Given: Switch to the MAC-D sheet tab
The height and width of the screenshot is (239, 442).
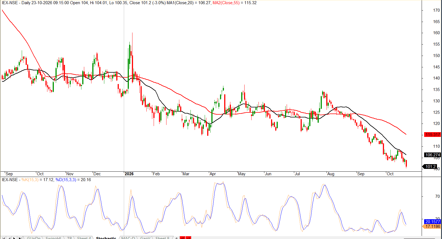Looking at the screenshot, I should [128, 238].
